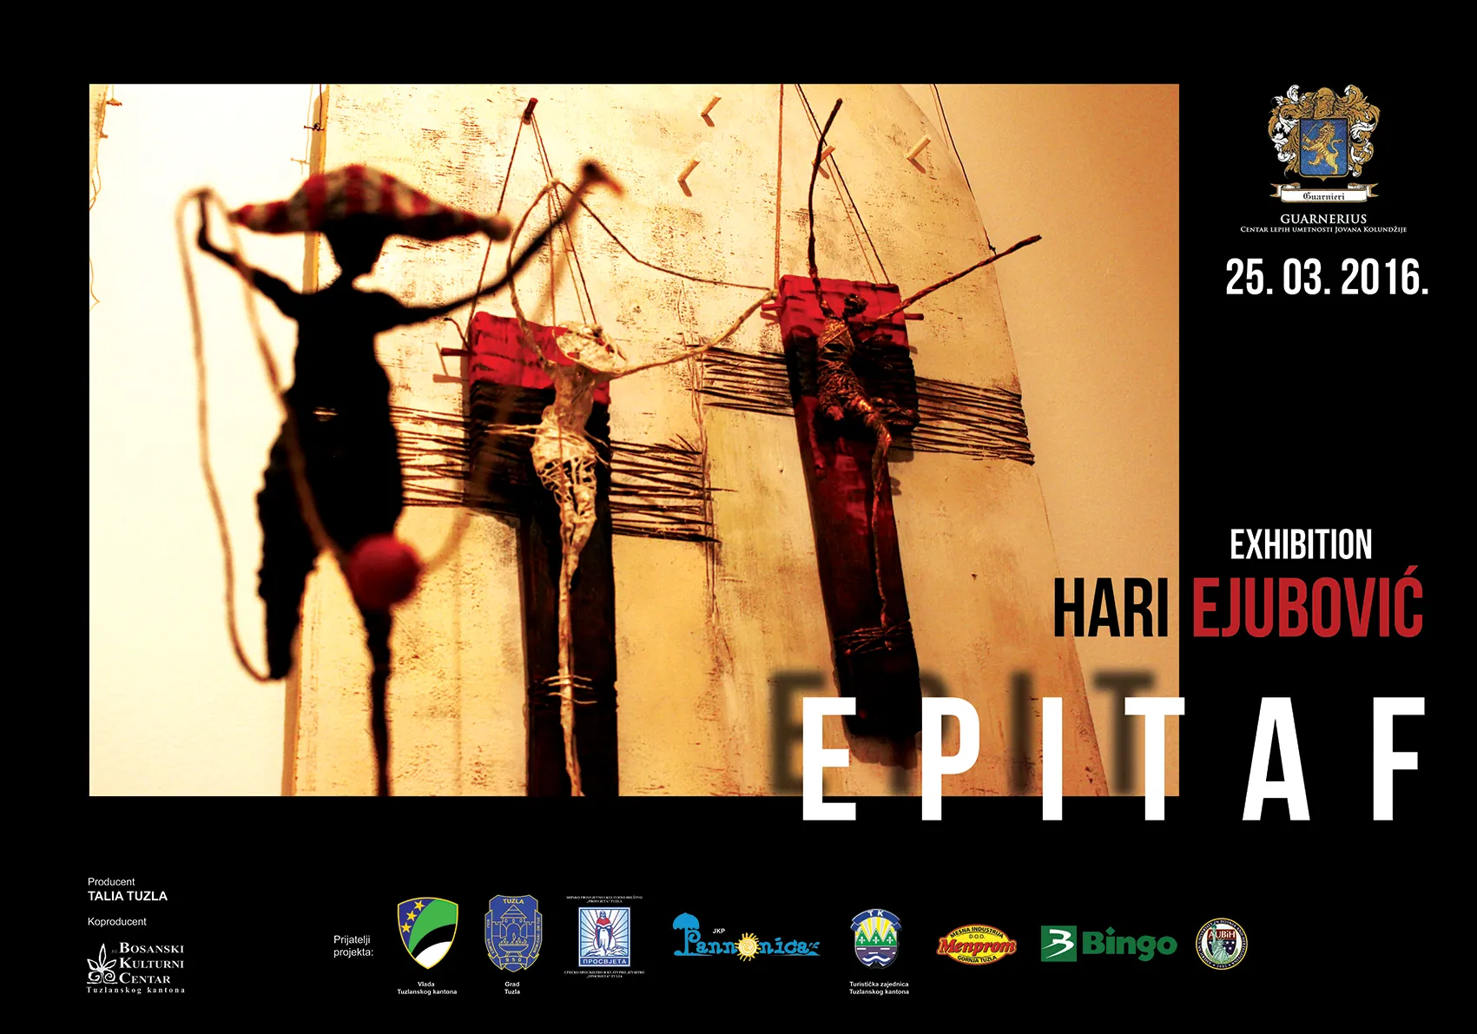Image resolution: width=1477 pixels, height=1034 pixels.
Task: Click the date 25. 03. 2016.
Action: coord(1326,279)
